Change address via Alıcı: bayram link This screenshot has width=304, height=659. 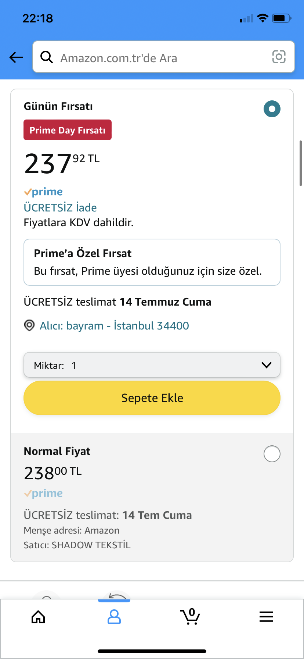pyautogui.click(x=114, y=326)
